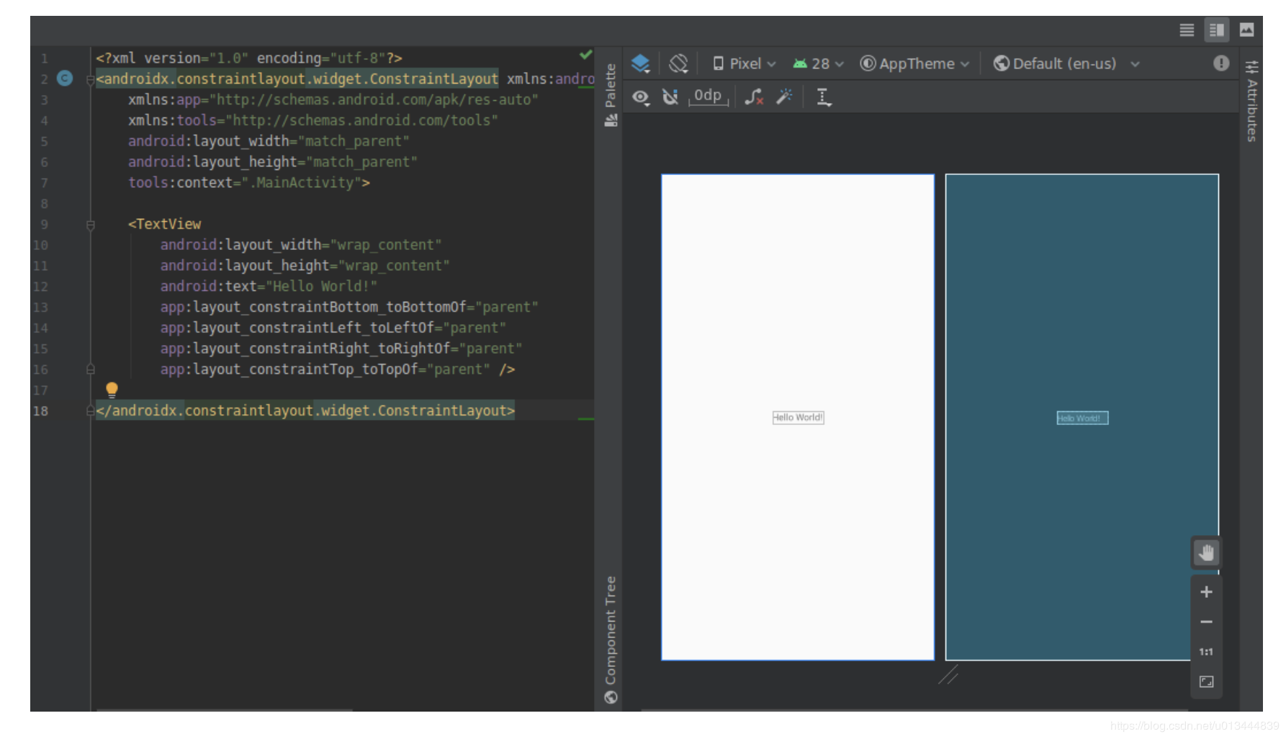The height and width of the screenshot is (739, 1286).
Task: Click the Clear All Constraints icon
Action: tap(754, 97)
